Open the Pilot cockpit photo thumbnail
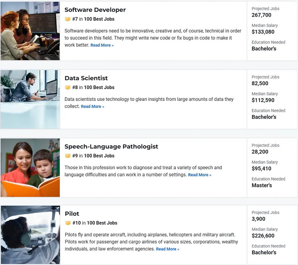 point(30,235)
